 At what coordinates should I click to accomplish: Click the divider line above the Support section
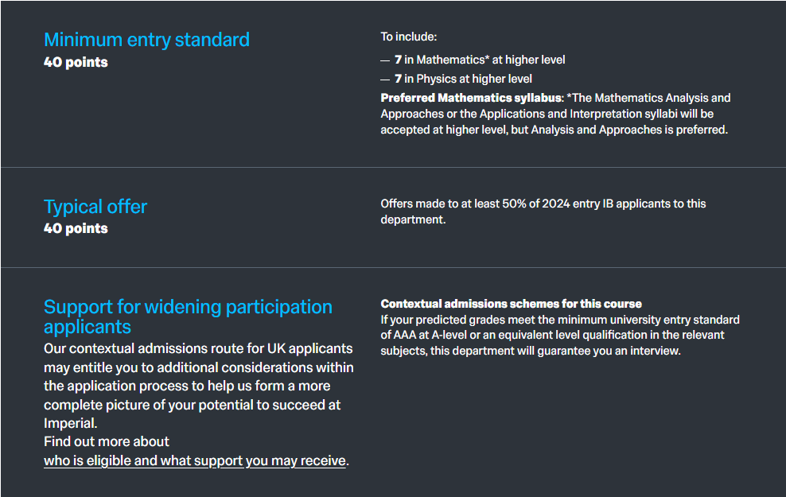click(393, 268)
